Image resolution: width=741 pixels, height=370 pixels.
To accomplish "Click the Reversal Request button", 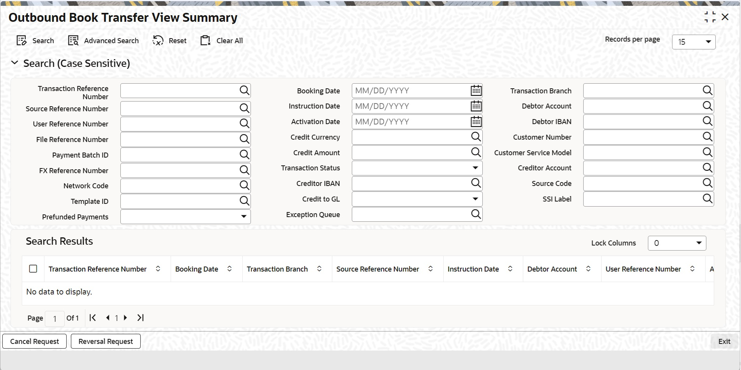I will pos(106,341).
